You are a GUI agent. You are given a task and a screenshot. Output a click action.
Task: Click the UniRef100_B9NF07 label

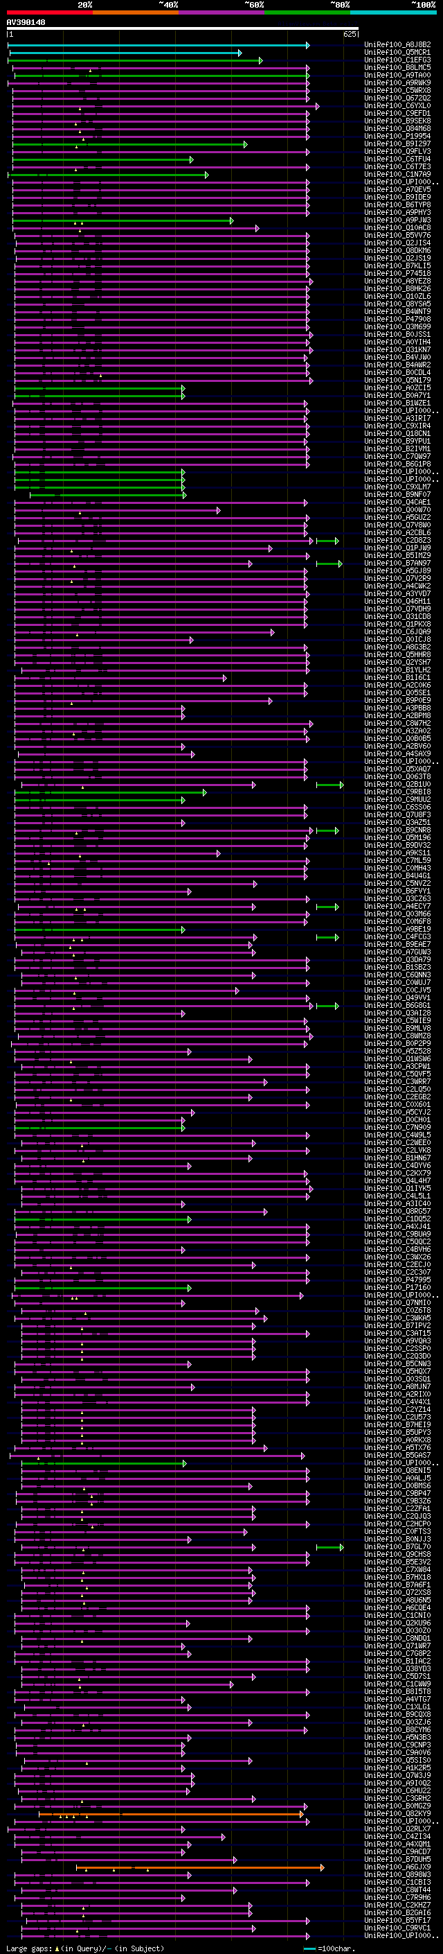coord(397,495)
